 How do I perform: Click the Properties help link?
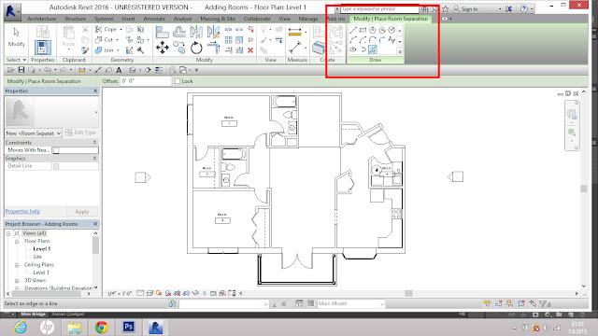[x=22, y=212]
